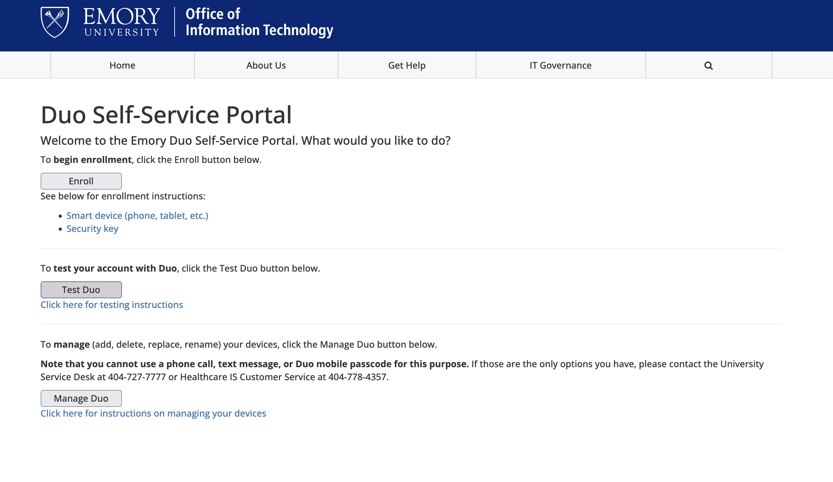Open instructions on managing your devices link
This screenshot has height=482, width=833.
(153, 413)
